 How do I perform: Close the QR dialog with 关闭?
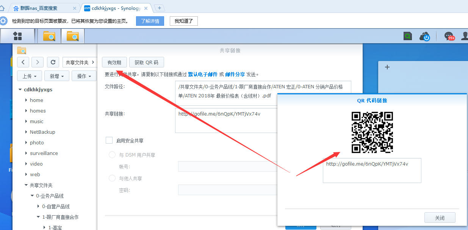tap(440, 218)
